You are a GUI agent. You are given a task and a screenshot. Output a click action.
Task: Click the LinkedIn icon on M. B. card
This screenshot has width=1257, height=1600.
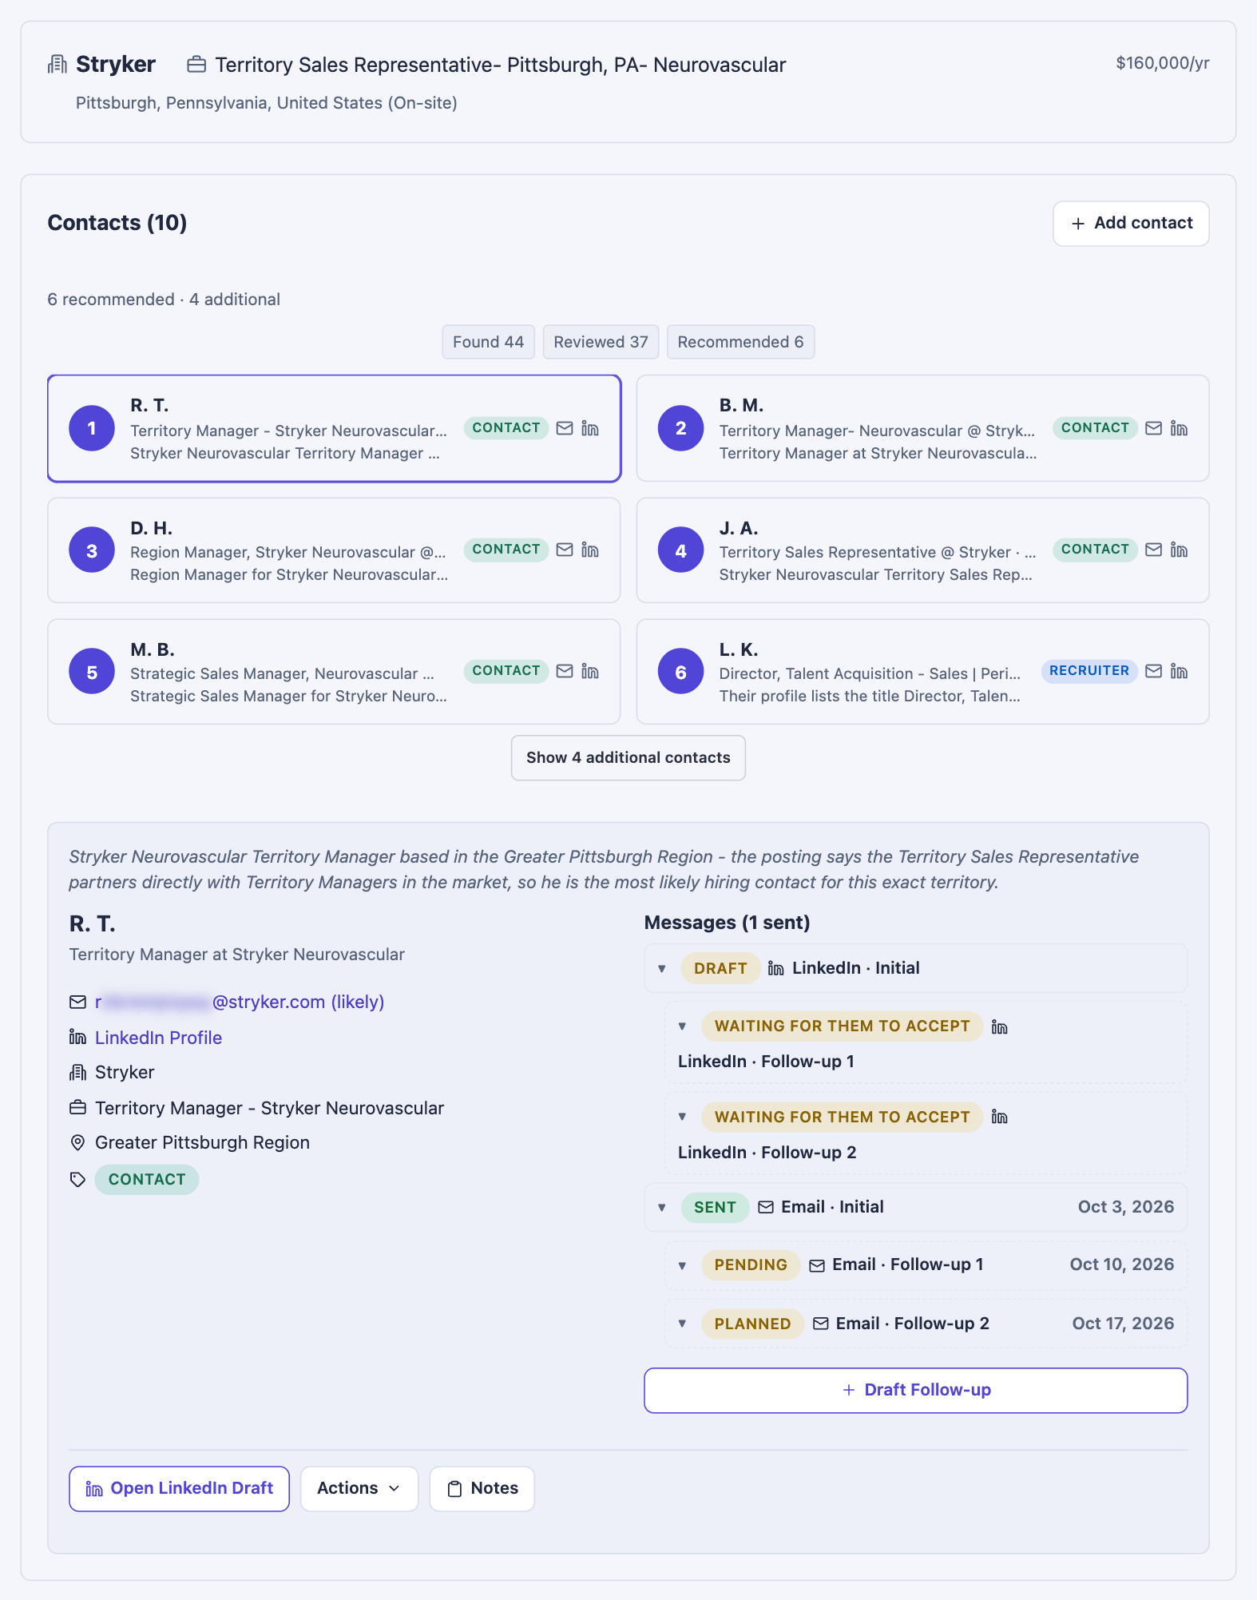point(590,671)
